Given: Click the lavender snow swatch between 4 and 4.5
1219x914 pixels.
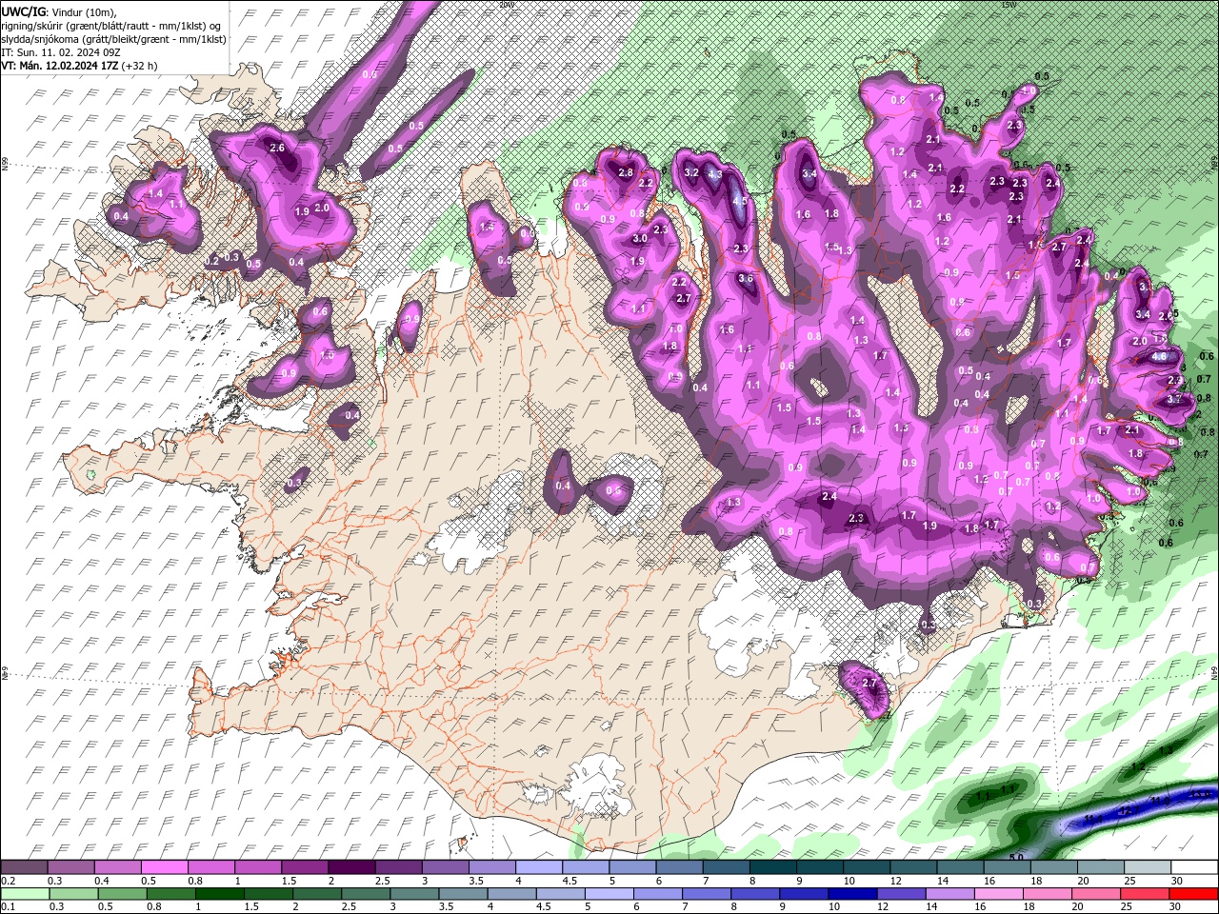Looking at the screenshot, I should (x=539, y=867).
